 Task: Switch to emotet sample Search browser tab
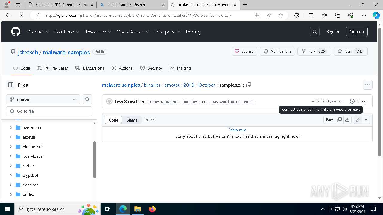click(132, 5)
